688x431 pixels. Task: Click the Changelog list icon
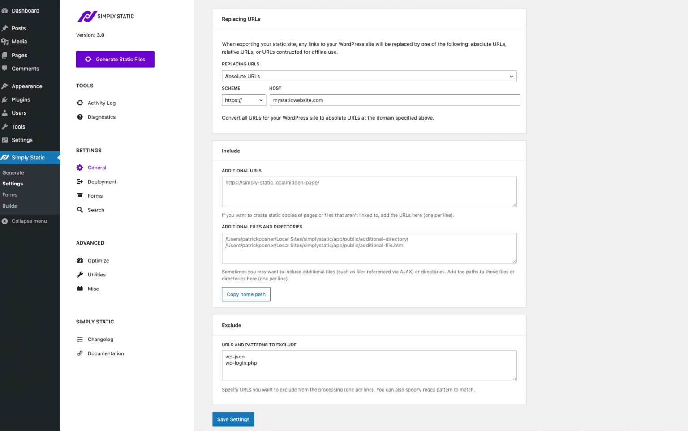[80, 340]
